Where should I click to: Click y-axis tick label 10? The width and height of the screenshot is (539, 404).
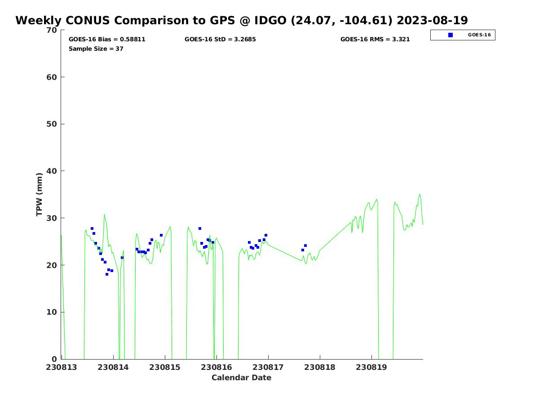52,312
